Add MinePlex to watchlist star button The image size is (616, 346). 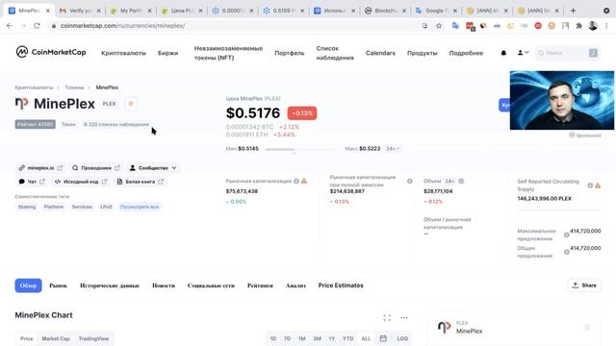(x=131, y=104)
